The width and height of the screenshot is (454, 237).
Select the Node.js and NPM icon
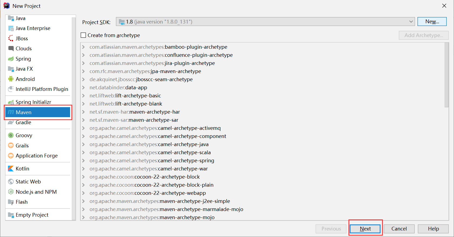click(11, 192)
